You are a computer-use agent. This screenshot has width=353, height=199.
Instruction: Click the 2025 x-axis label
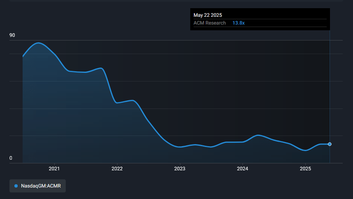(x=305, y=169)
